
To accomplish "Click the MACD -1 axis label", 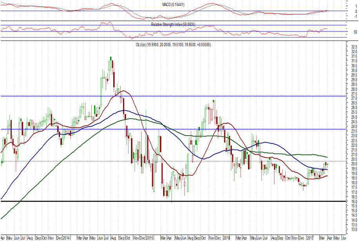I will coord(355,17).
